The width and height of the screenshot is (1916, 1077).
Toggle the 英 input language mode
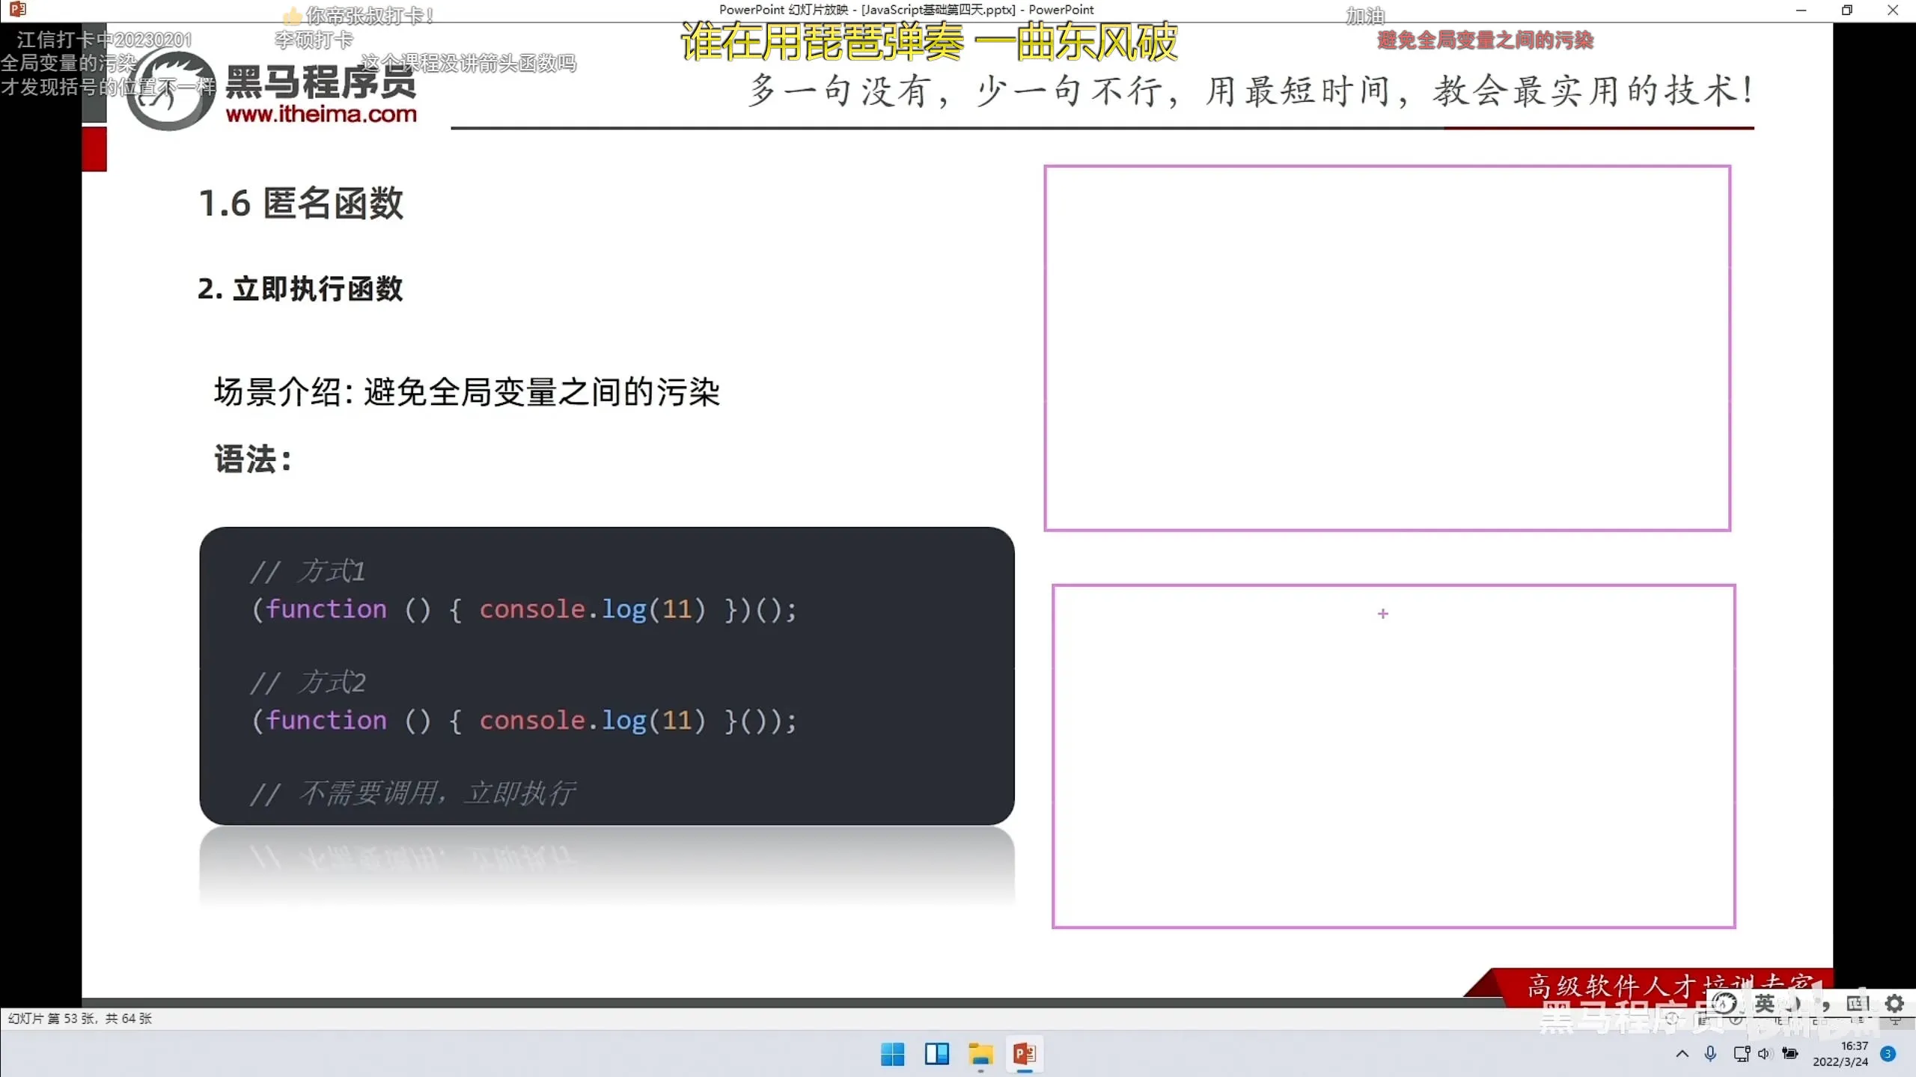[1764, 1003]
